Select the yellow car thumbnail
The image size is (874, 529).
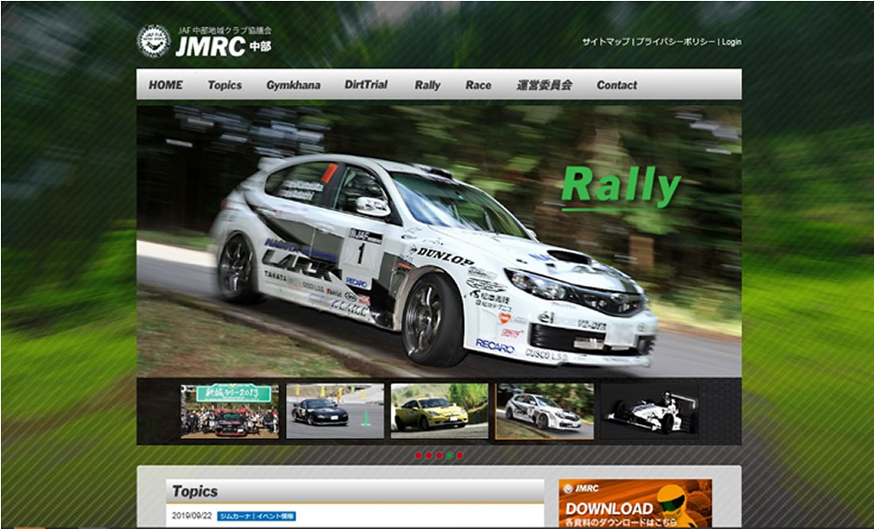tap(440, 411)
